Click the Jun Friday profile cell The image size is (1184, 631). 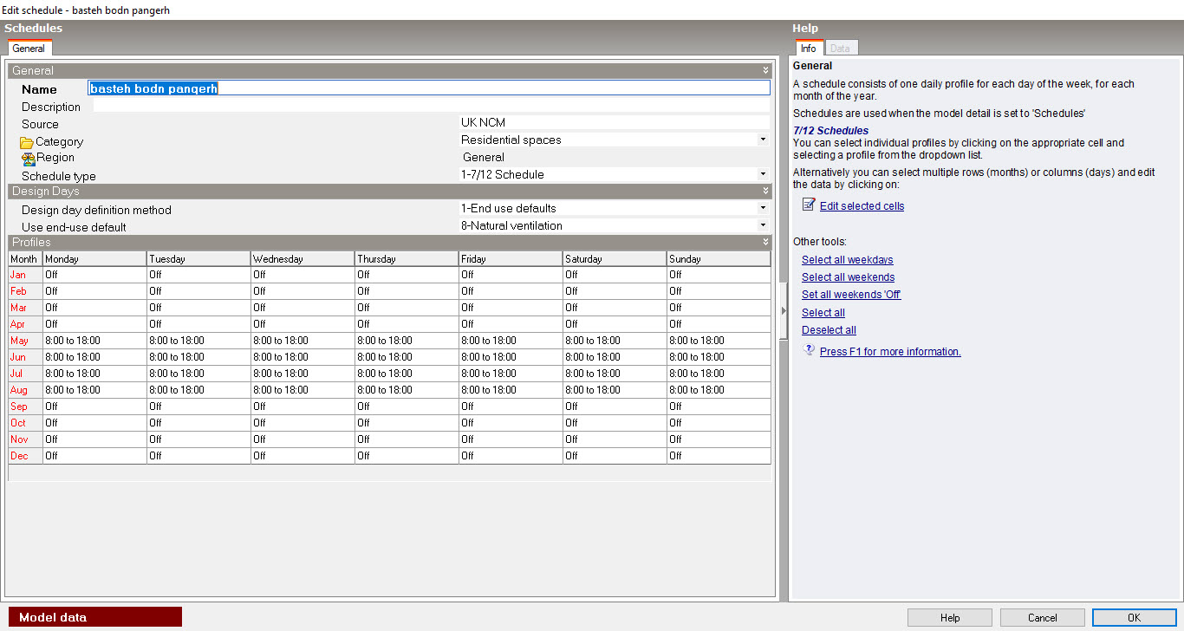pos(511,357)
